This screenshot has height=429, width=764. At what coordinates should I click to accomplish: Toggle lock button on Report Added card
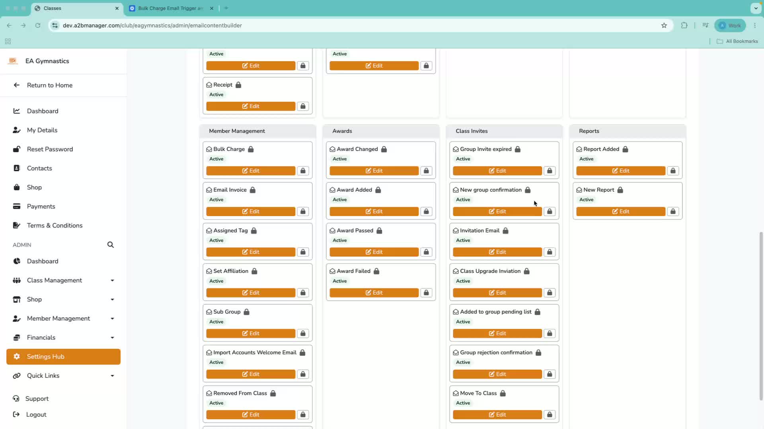tap(673, 171)
